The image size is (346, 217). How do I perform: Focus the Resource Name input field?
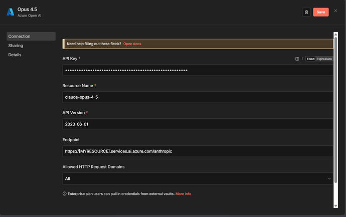196,97
